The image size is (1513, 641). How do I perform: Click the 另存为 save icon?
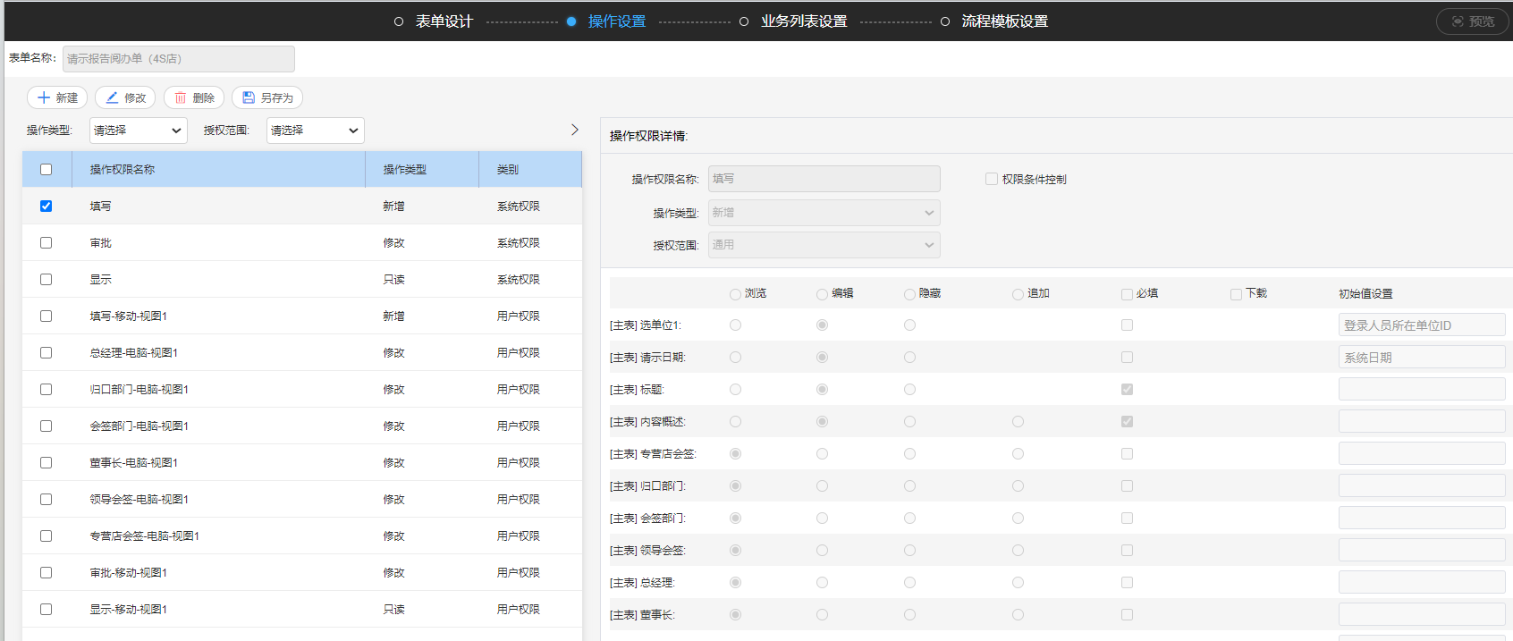tap(249, 97)
